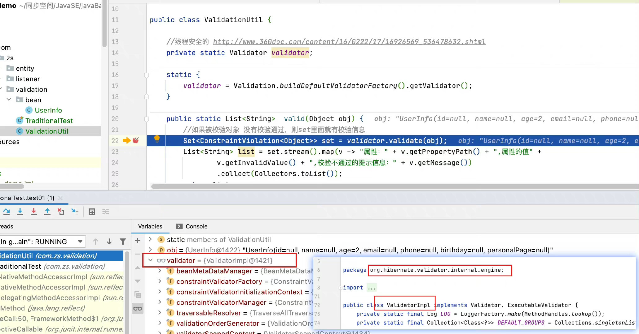Viewport: 639px width, 334px height.
Task: Select the DelegatingMethodAccessorImpl stack frame
Action: (62, 298)
